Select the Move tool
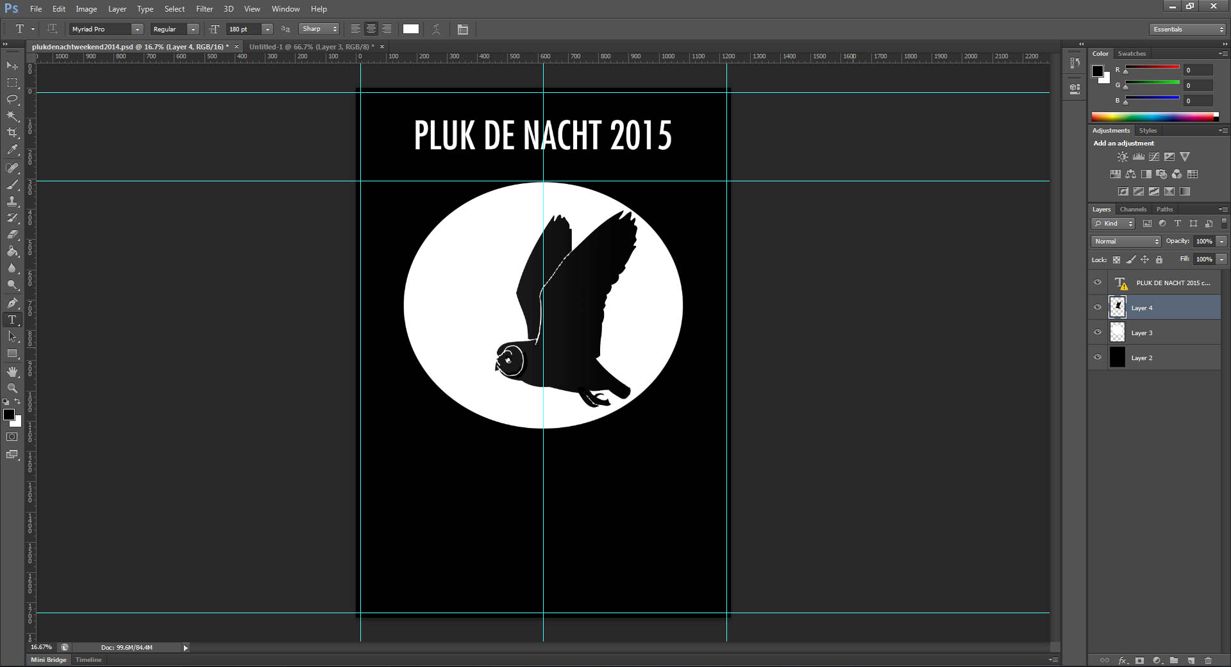This screenshot has height=667, width=1231. (12, 66)
